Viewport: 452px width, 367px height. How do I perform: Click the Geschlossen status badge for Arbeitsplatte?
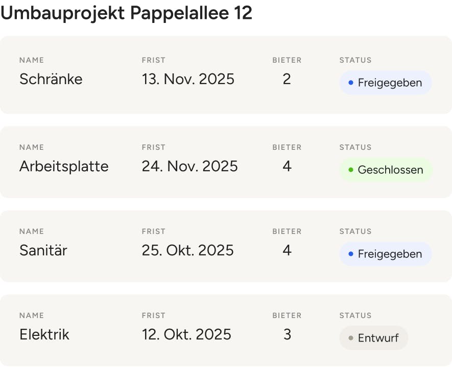(x=386, y=170)
